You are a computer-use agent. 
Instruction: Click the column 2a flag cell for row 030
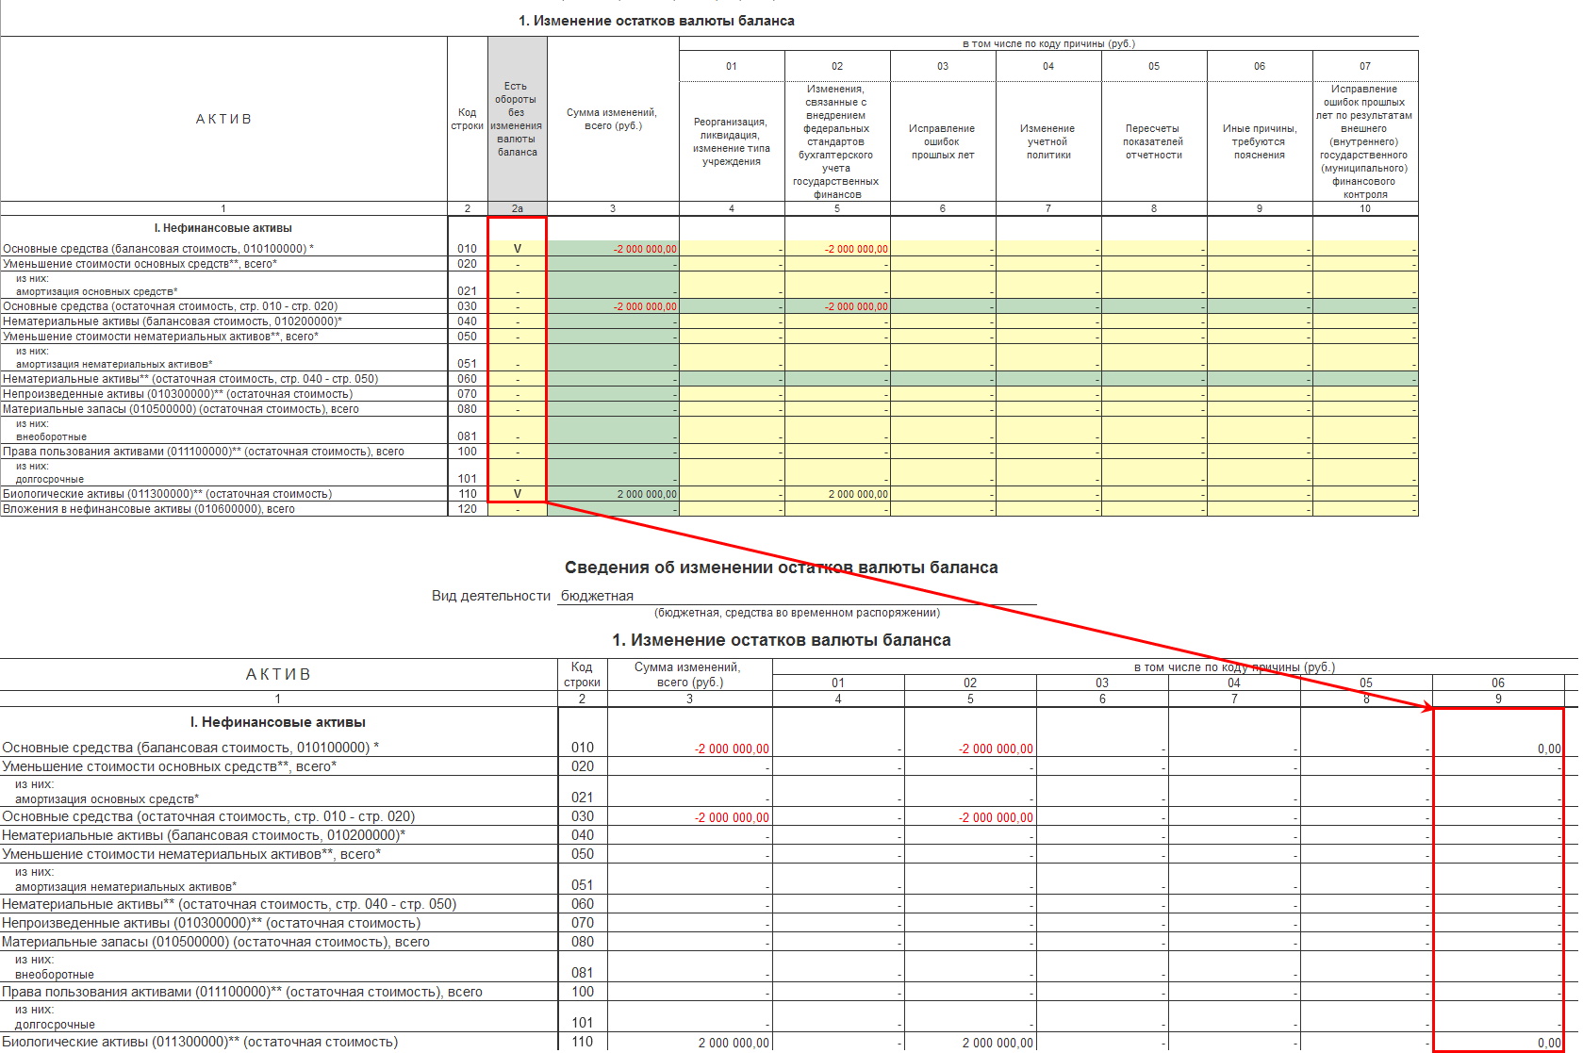[x=517, y=306]
